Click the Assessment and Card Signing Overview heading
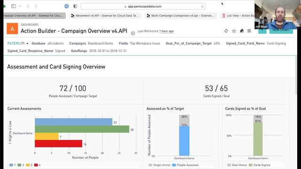The height and width of the screenshot is (169, 301). coord(56,67)
